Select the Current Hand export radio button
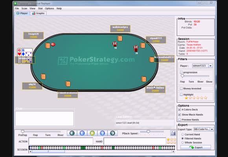This screenshot has width=228, height=157. click(x=182, y=135)
